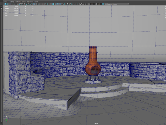Click the Wireframe on Shaded icon

click(57, 4)
